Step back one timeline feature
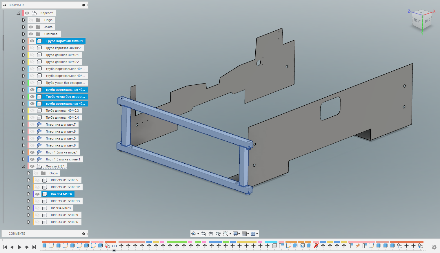440x253 pixels. pyautogui.click(x=12, y=247)
